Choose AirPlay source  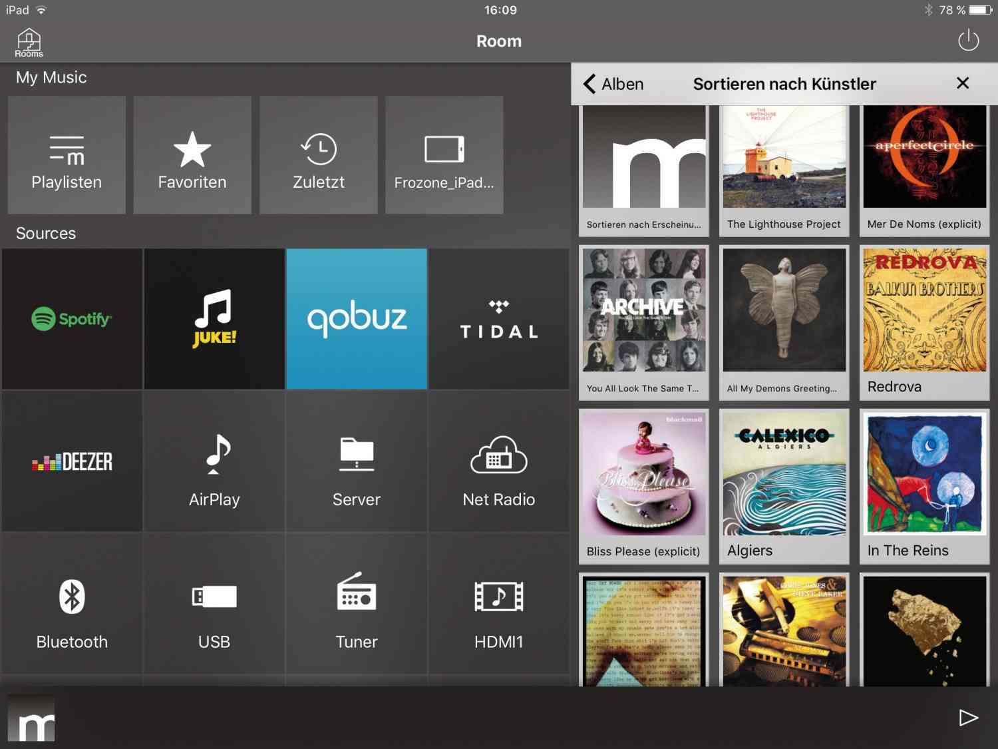[x=214, y=461]
